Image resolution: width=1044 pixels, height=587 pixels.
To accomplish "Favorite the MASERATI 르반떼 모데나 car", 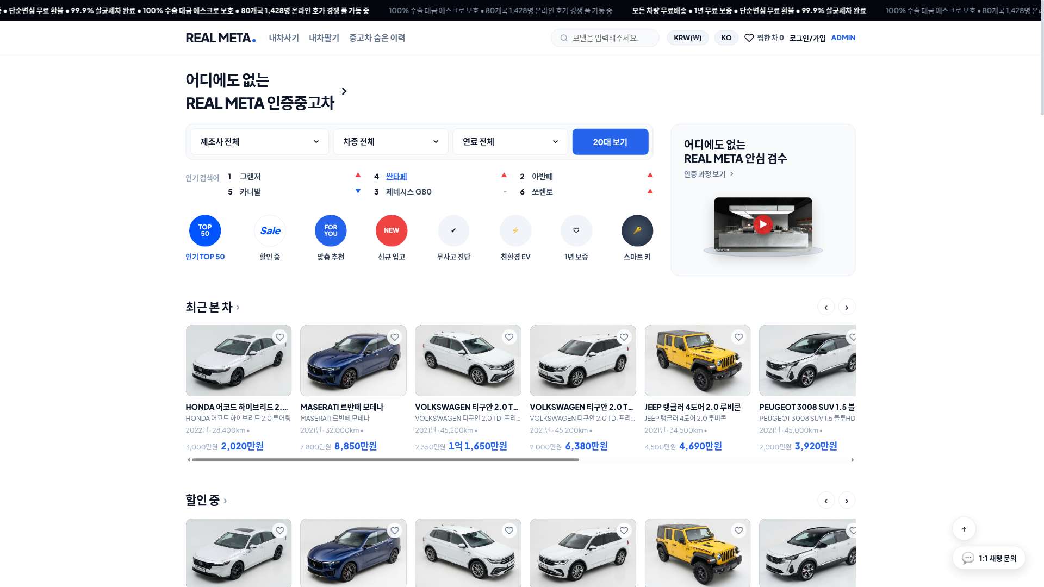I will 395,337.
